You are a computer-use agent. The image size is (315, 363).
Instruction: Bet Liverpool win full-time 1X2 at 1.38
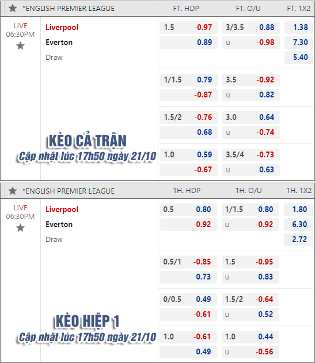coord(299,27)
